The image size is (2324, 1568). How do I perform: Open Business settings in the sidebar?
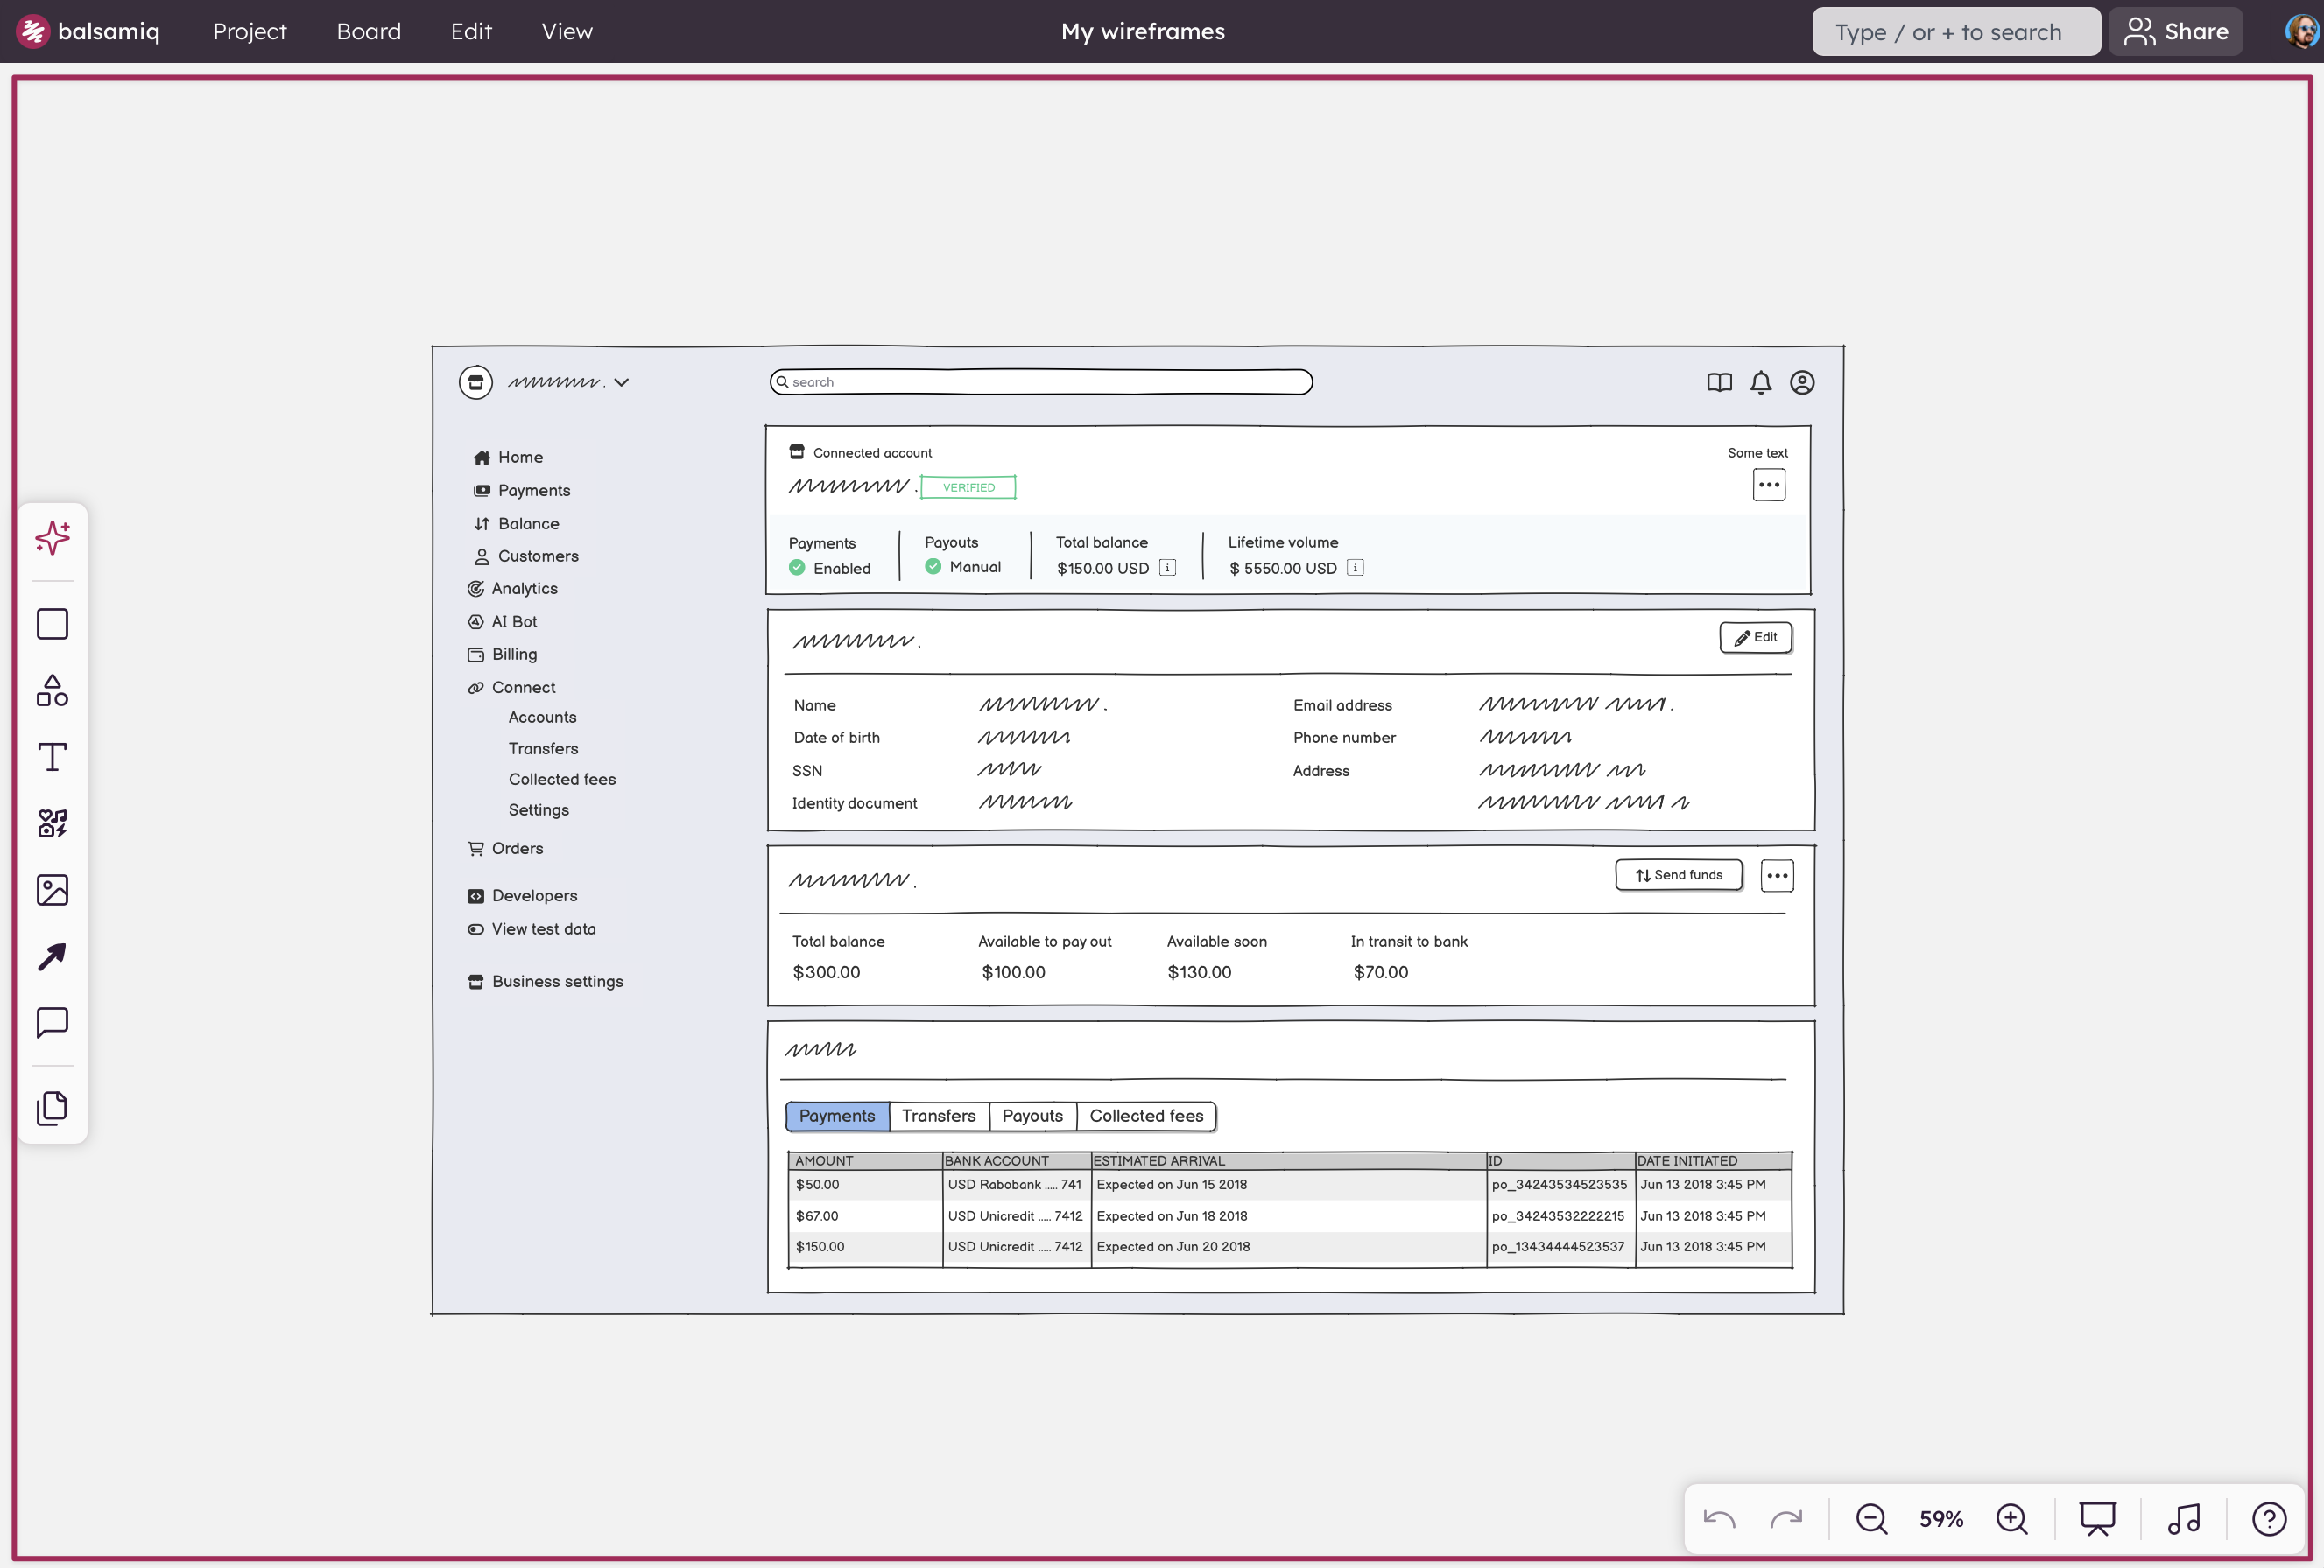coord(545,983)
